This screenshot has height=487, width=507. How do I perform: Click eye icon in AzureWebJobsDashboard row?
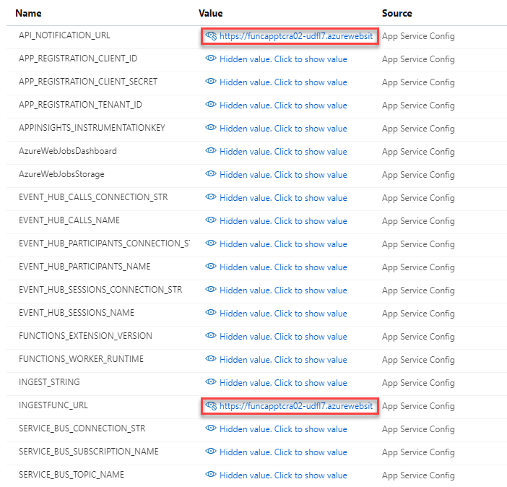211,150
